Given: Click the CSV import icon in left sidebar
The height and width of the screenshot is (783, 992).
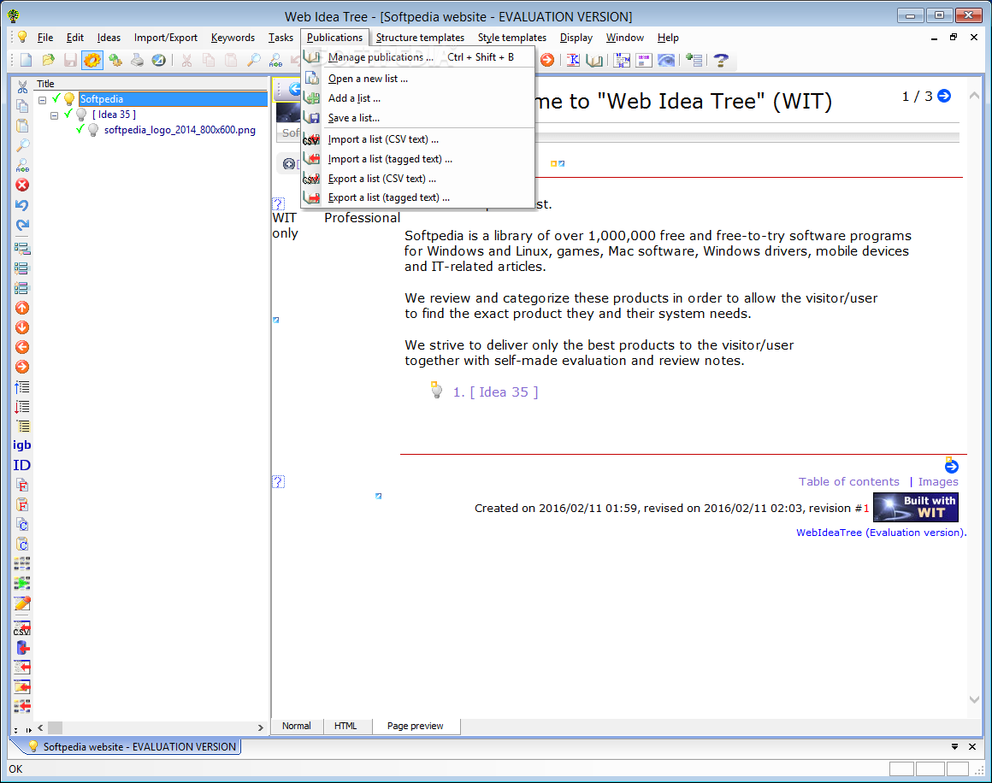Looking at the screenshot, I should [x=22, y=628].
